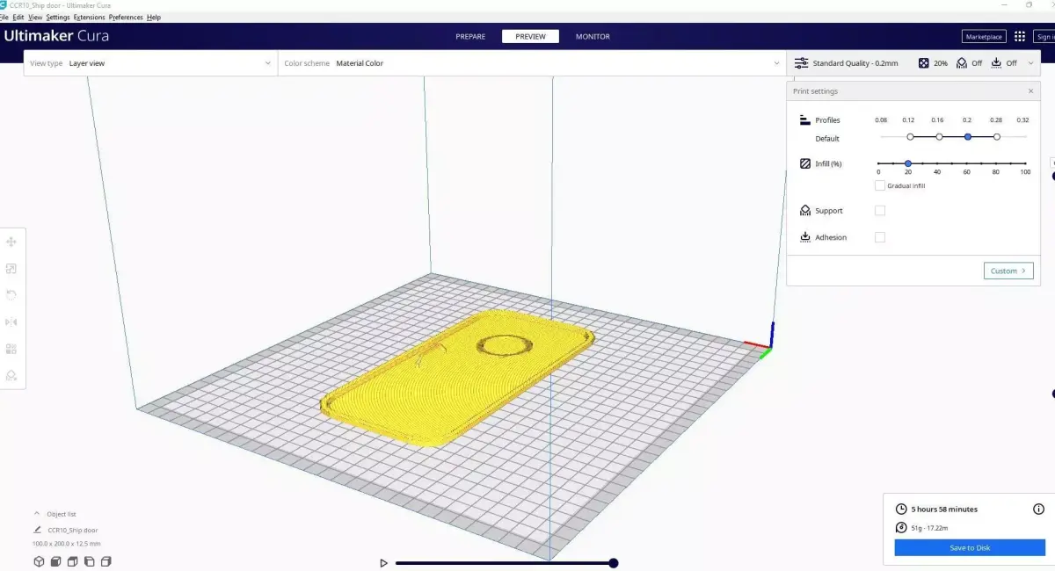Switch camera to 3D view icon
1055x571 pixels.
38,560
